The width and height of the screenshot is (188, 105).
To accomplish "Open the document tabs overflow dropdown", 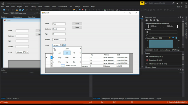I will (142, 17).
